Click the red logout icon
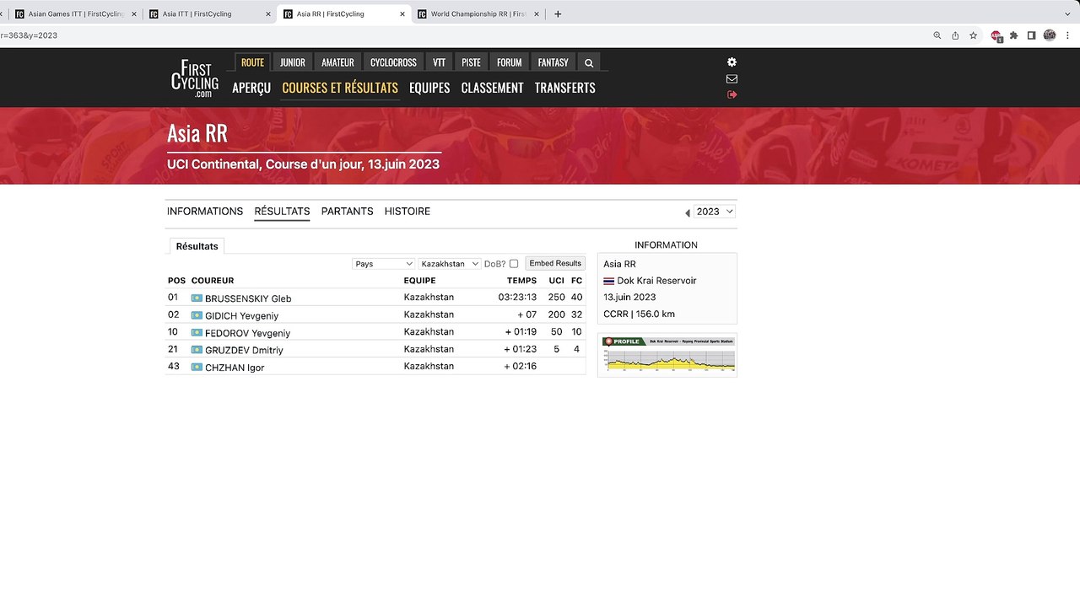The width and height of the screenshot is (1080, 607). pyautogui.click(x=732, y=94)
